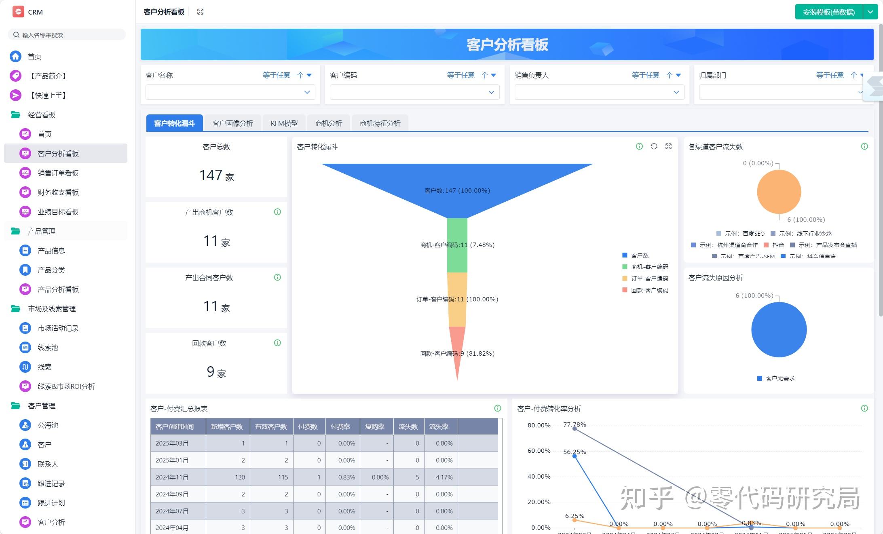The image size is (883, 534).
Task: Click info icon on 客户-付费汇总报表 panel
Action: 497,409
